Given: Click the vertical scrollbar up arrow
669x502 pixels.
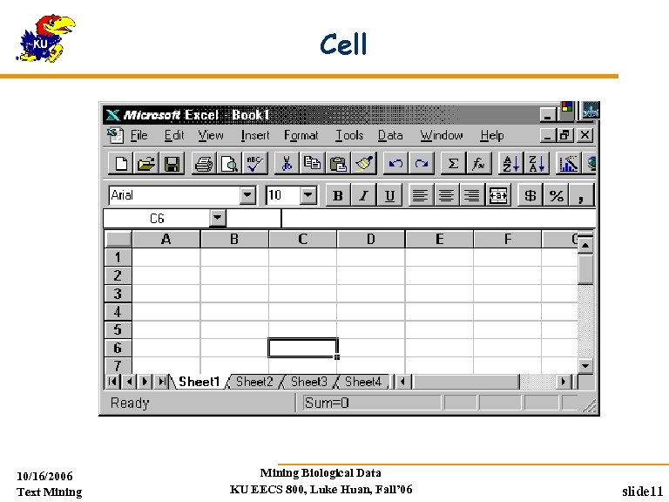Looking at the screenshot, I should point(585,246).
